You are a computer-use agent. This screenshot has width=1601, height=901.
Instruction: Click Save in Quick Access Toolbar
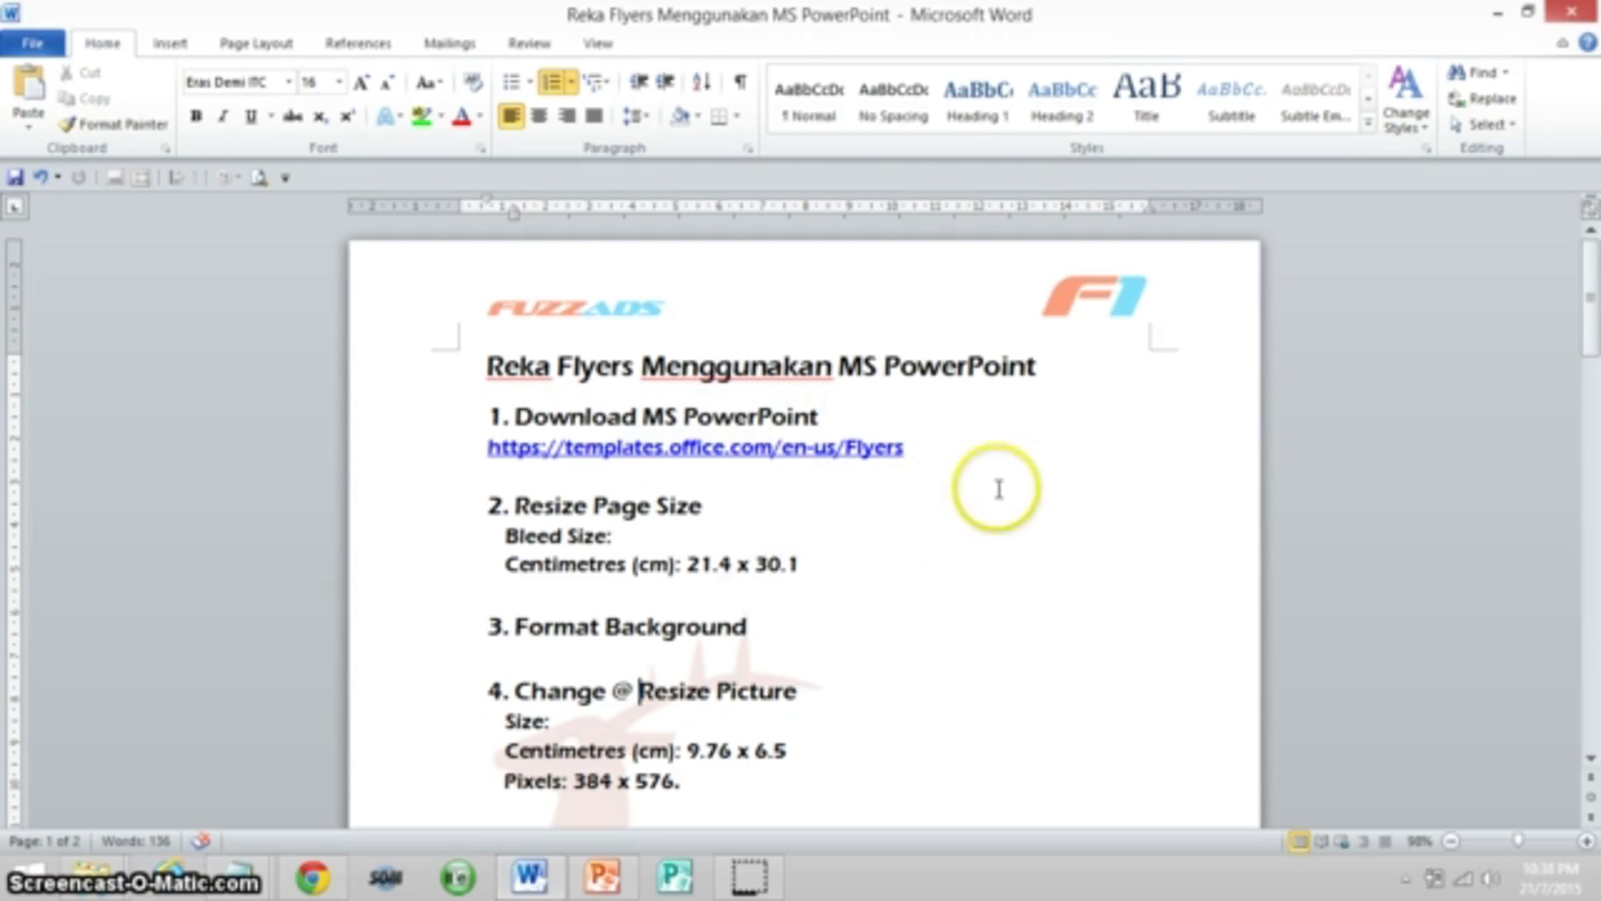(x=15, y=178)
